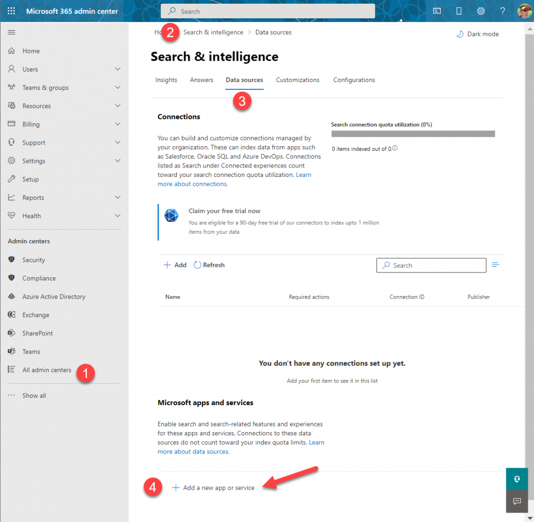Open Learn more about connections link
Image resolution: width=534 pixels, height=522 pixels.
[x=193, y=184]
